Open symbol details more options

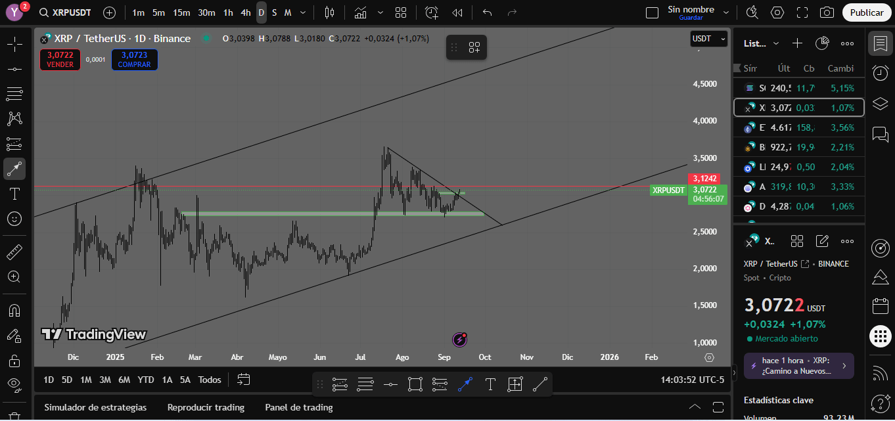coord(847,241)
